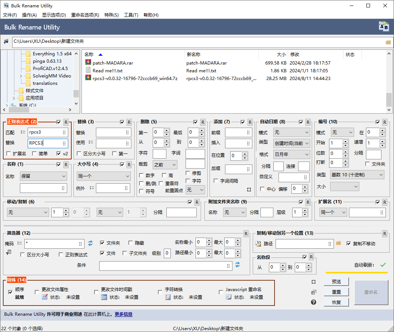Check the 数字 checkbox in 删除 panel
Screen dimensions: 394x332
pos(141,175)
